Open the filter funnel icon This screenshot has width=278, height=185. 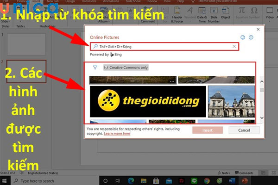coord(95,68)
